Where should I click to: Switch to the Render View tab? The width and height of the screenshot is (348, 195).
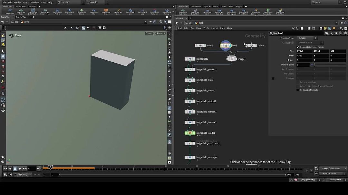(x=21, y=17)
